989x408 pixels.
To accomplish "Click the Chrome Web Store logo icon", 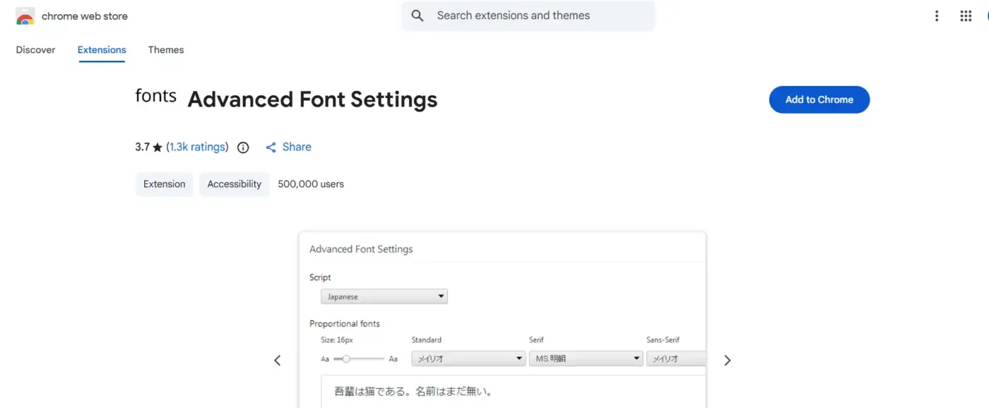I will [25, 16].
